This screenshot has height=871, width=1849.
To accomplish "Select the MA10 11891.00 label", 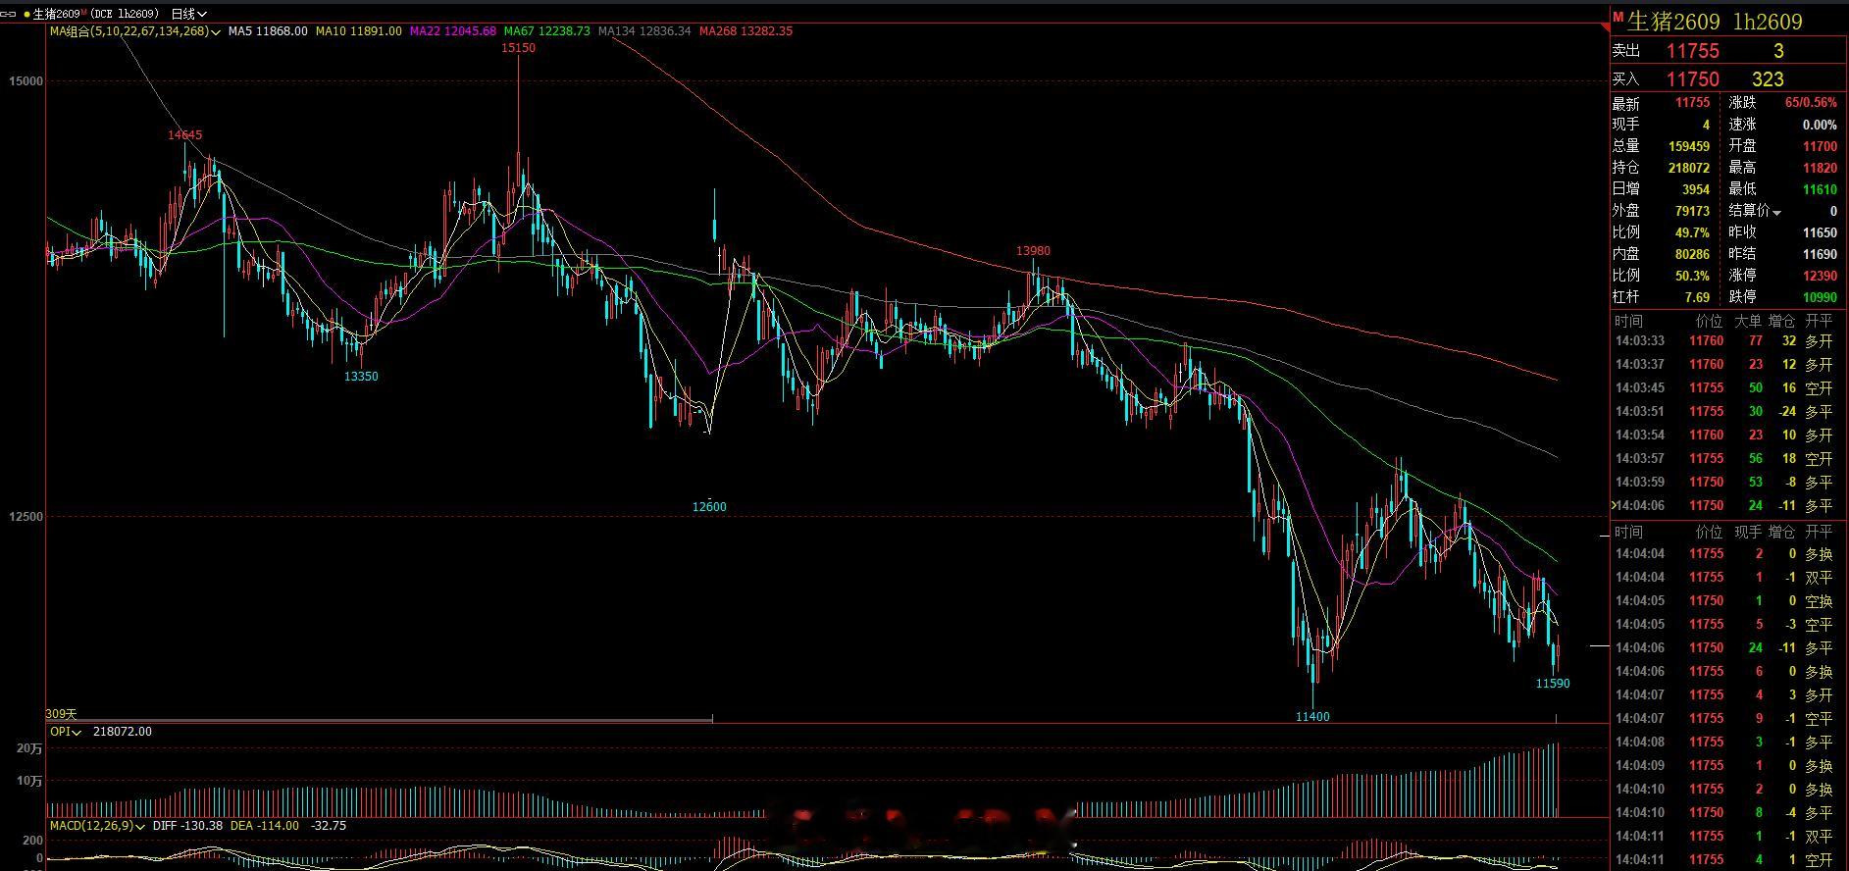I will point(358,31).
